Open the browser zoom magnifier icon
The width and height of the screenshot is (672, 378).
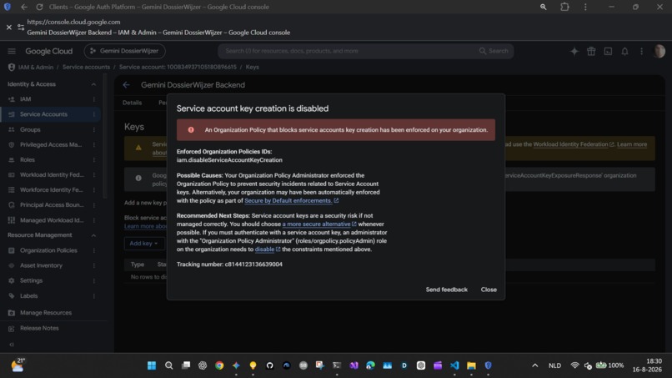[543, 7]
